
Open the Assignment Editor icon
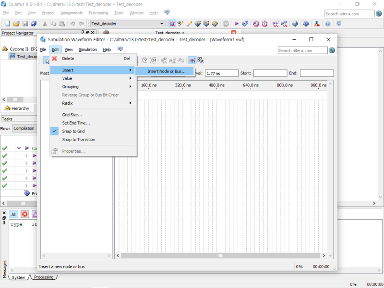pos(180,23)
